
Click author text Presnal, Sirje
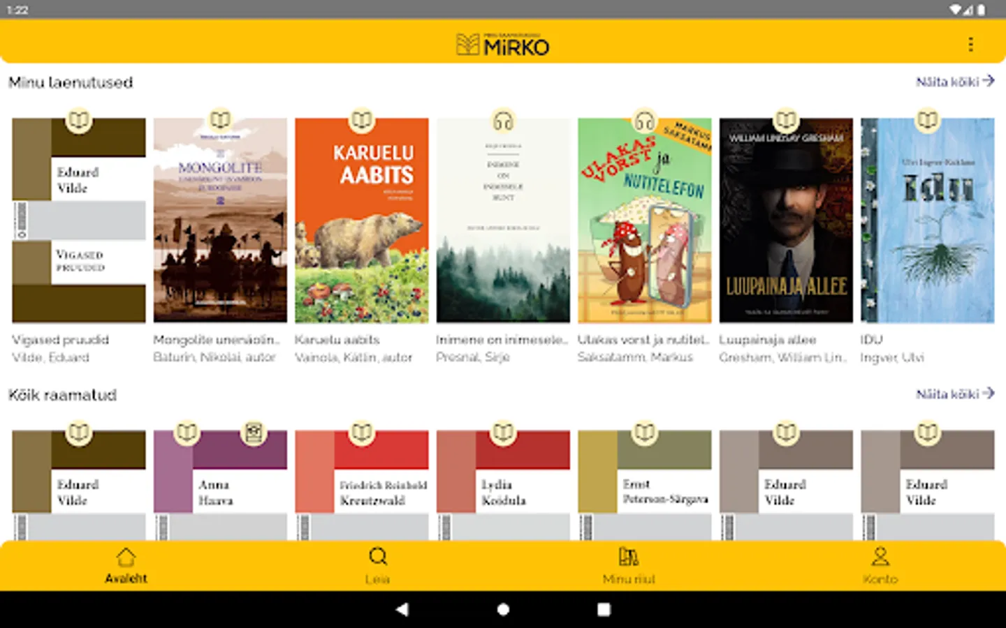pos(473,357)
